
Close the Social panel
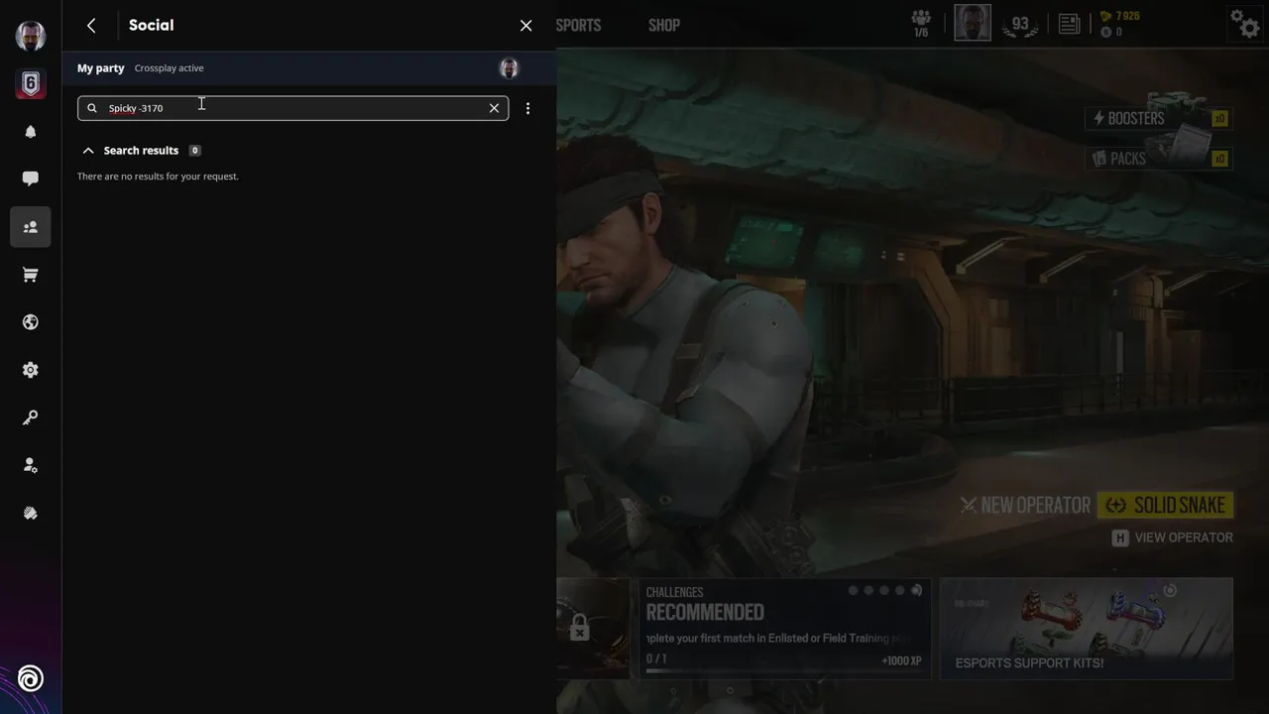526,26
